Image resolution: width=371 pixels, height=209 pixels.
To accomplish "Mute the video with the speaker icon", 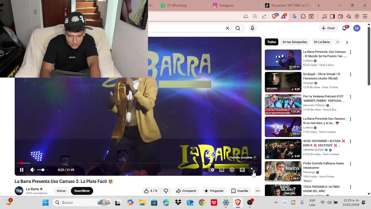I will point(32,170).
